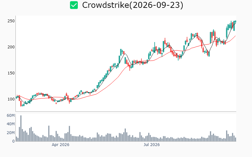Click the final green candlestick near 250

[x=236, y=21]
